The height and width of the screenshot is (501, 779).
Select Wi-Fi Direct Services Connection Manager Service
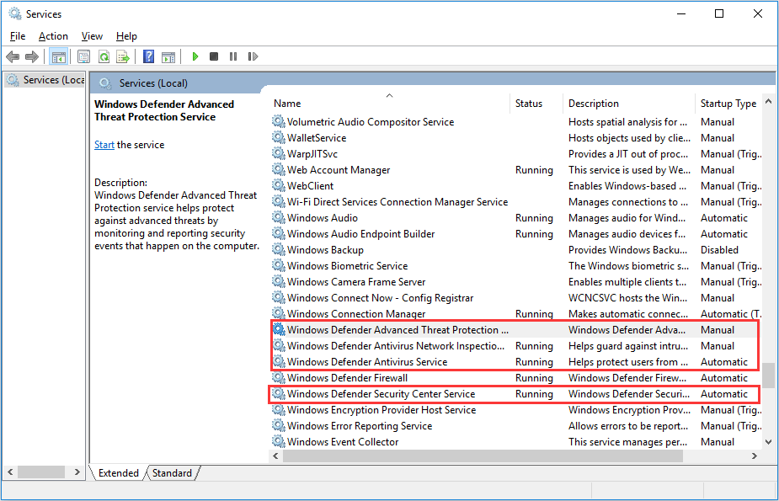(515, 201)
